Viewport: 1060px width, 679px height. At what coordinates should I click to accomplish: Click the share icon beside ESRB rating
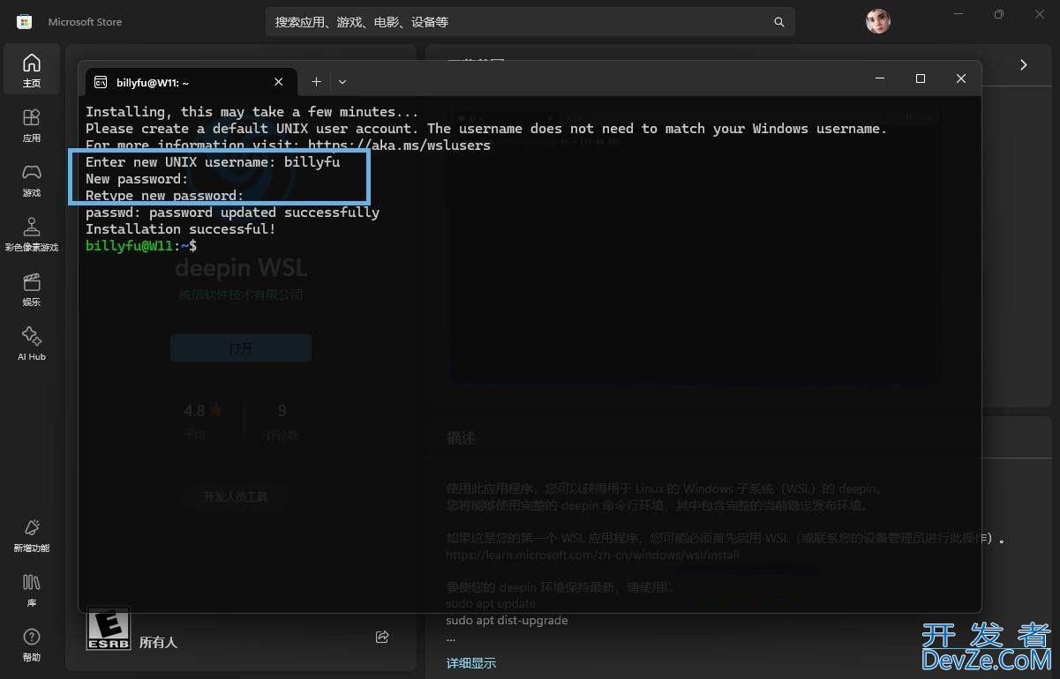click(382, 637)
